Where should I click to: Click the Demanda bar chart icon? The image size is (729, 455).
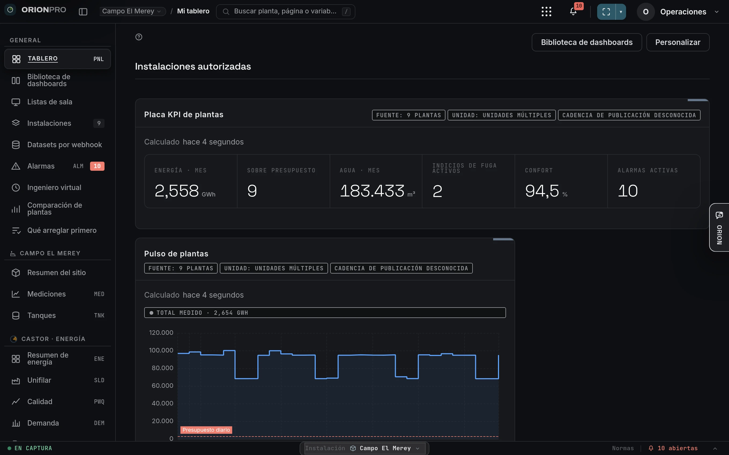[16, 423]
